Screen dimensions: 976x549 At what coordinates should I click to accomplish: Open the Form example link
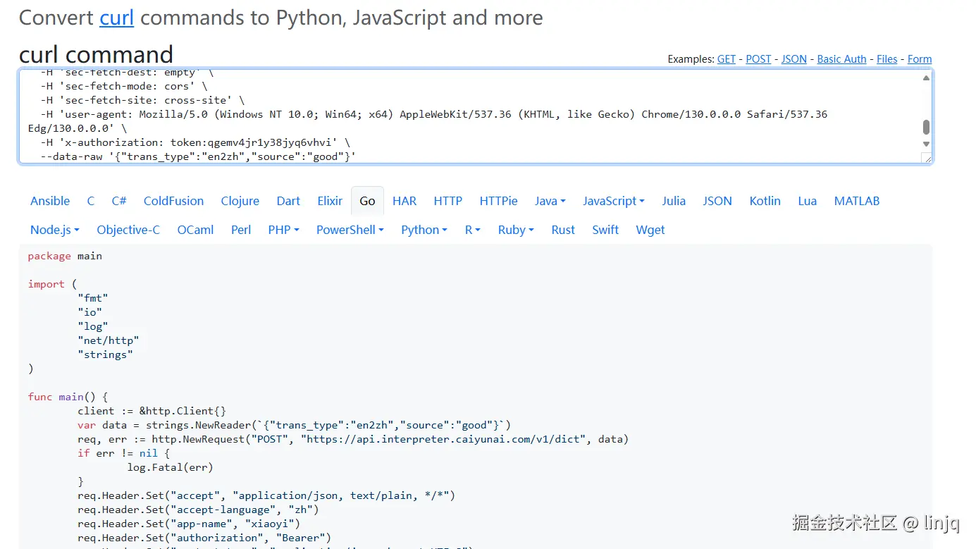(x=919, y=59)
